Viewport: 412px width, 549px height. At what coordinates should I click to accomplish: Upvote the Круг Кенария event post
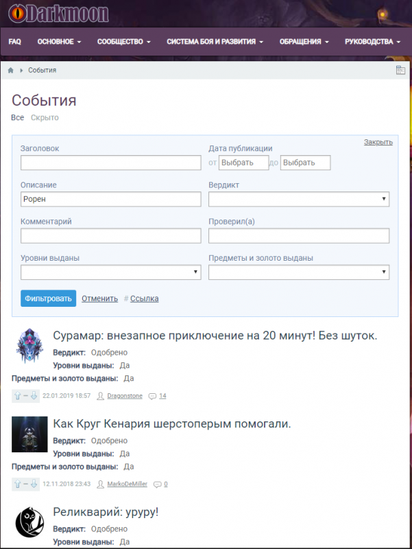pos(17,484)
